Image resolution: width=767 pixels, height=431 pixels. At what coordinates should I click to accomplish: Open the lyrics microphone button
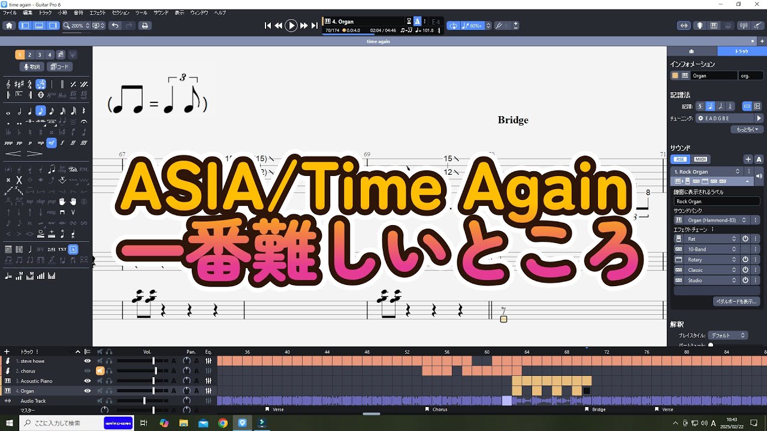[x=33, y=67]
